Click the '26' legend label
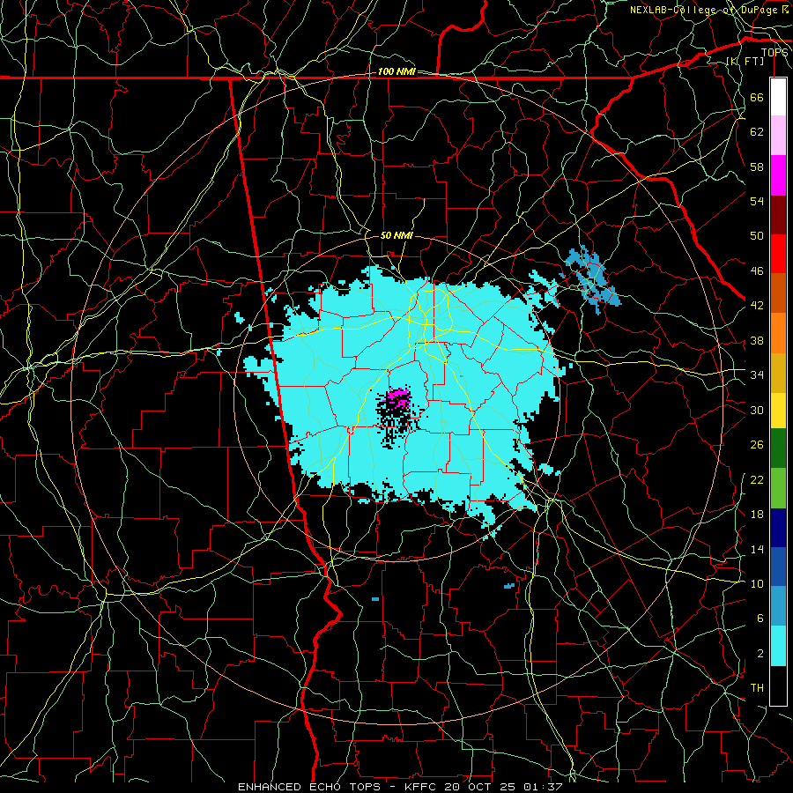 [x=757, y=445]
